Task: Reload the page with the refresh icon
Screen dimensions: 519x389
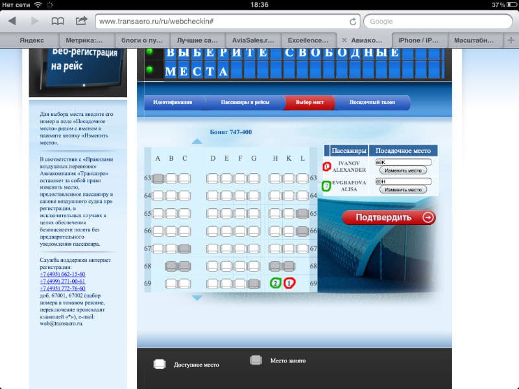Action: 352,21
